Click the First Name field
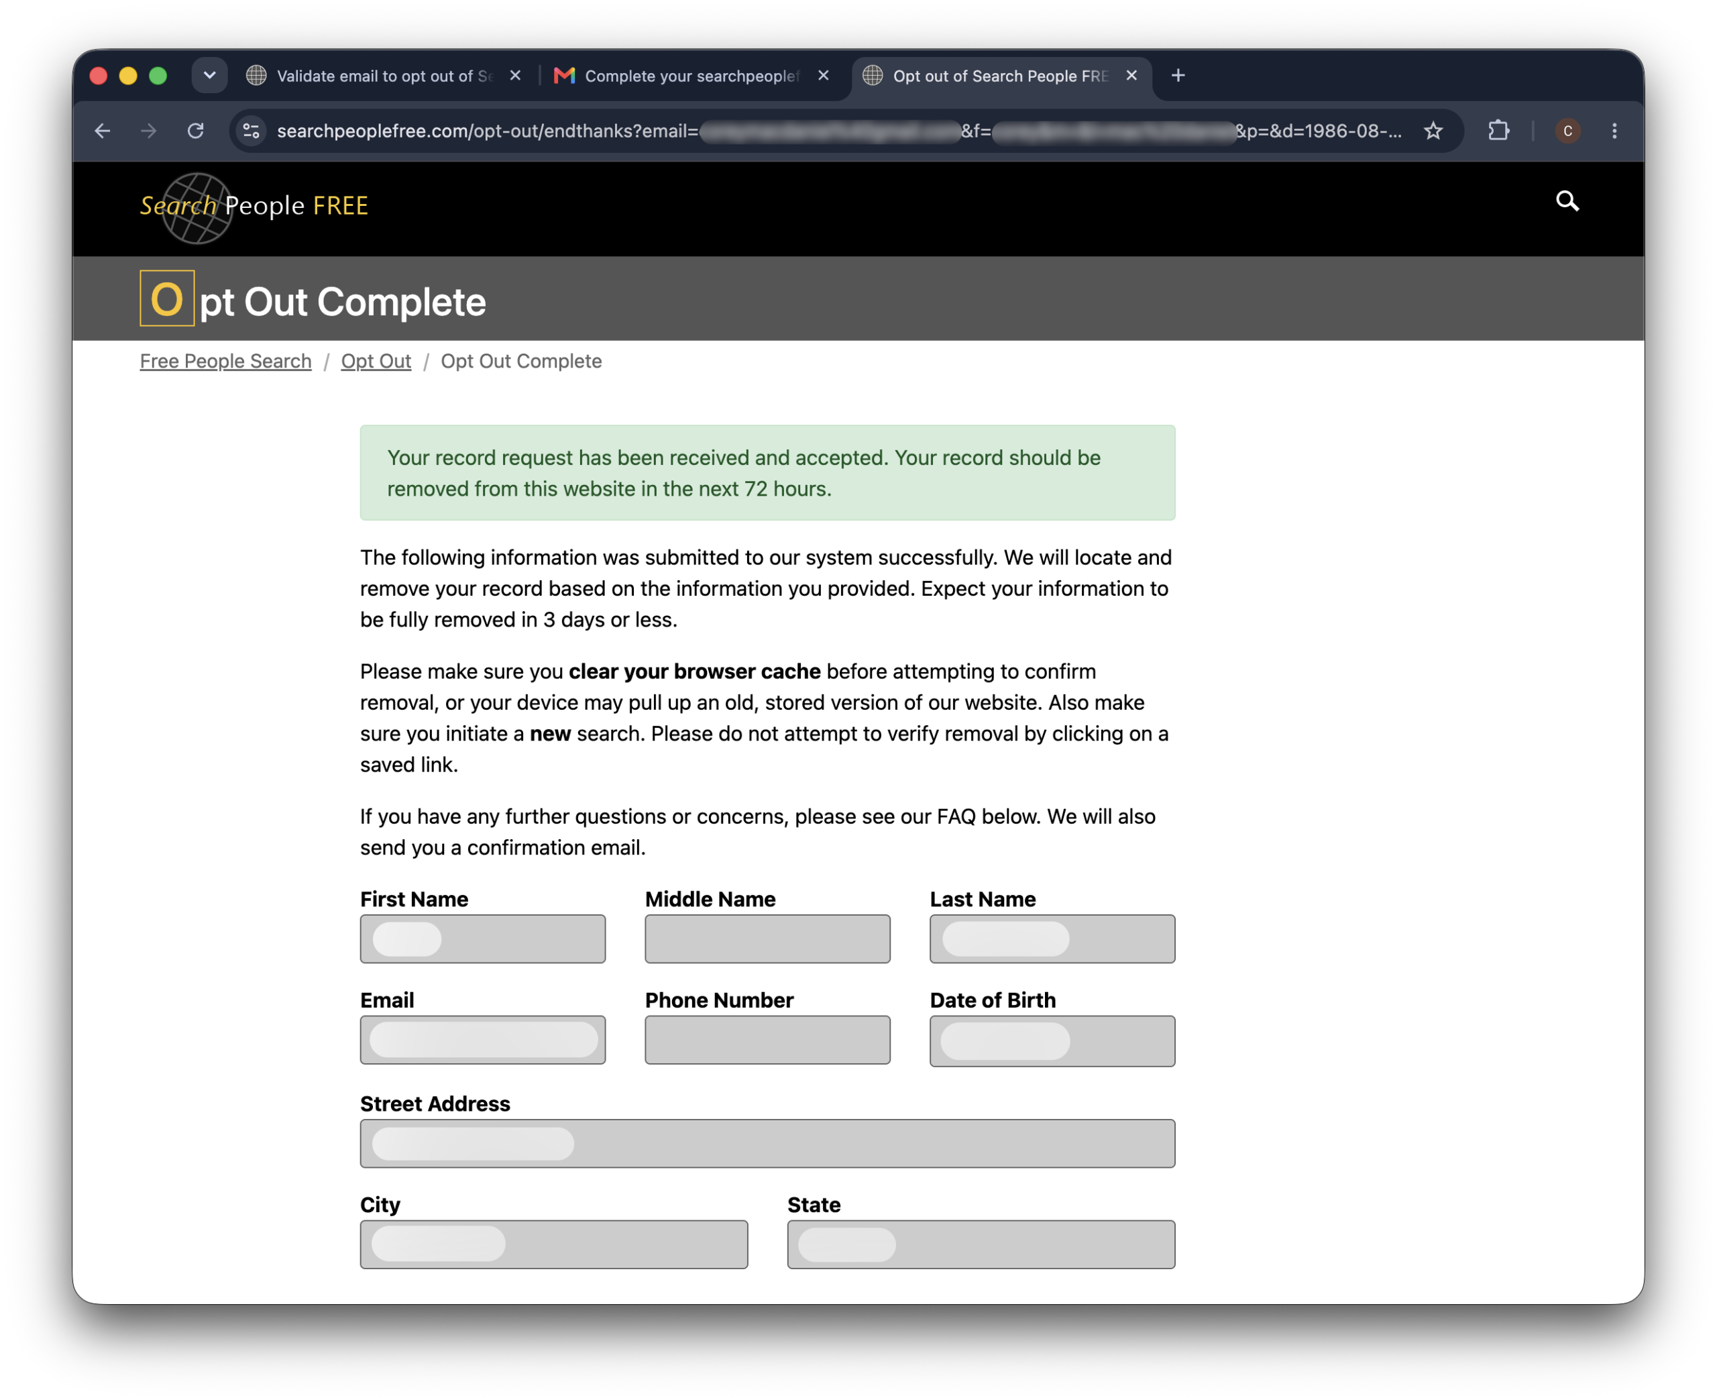The image size is (1717, 1400). tap(482, 938)
